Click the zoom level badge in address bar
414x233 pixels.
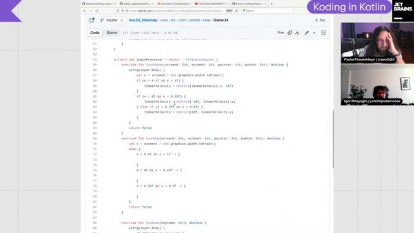(x=229, y=11)
